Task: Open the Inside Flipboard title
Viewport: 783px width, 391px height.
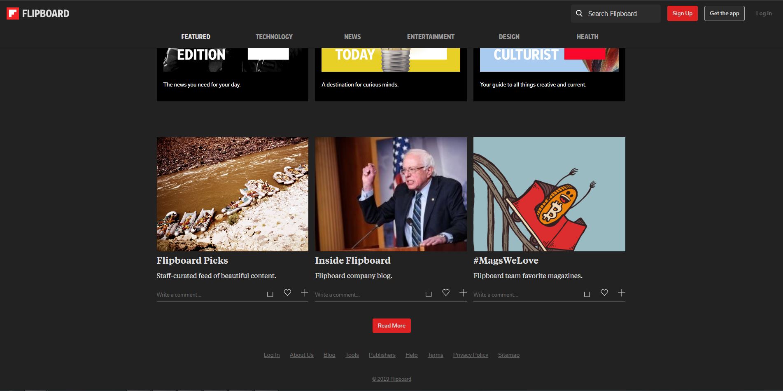Action: tap(353, 260)
